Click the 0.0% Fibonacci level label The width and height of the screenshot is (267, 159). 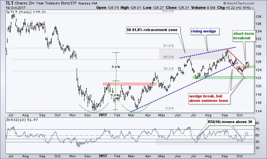169,108
